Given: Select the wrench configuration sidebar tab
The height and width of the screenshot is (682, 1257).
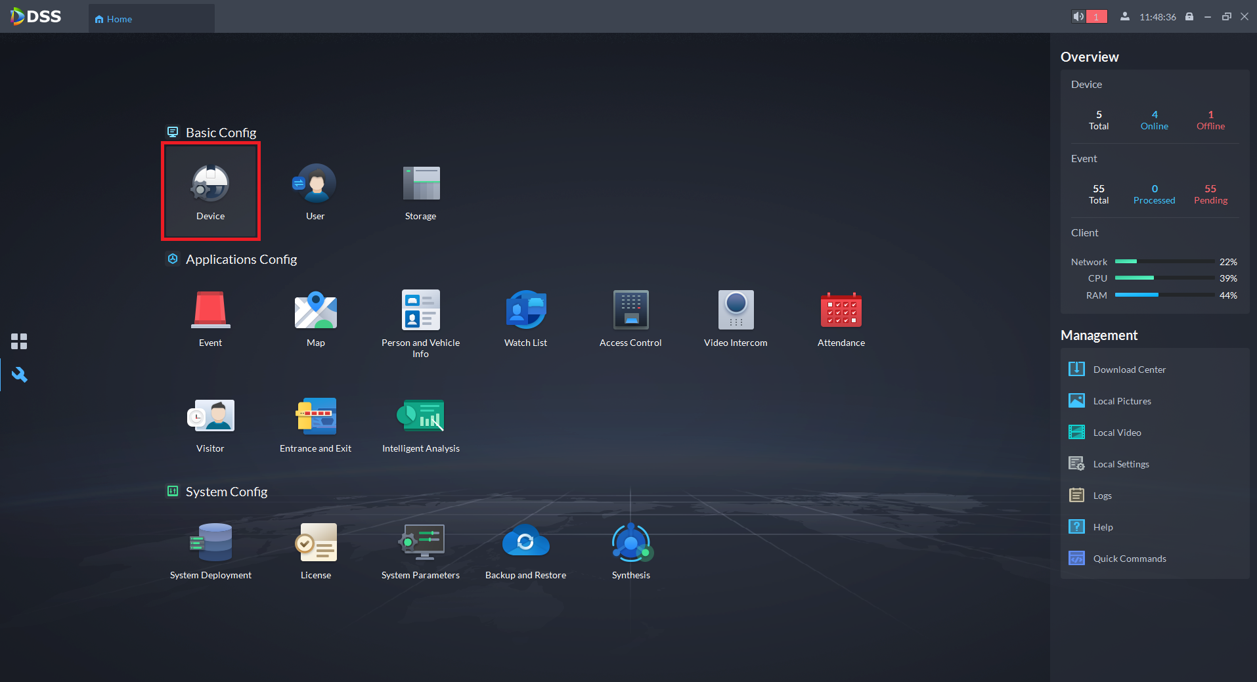Looking at the screenshot, I should 19,375.
